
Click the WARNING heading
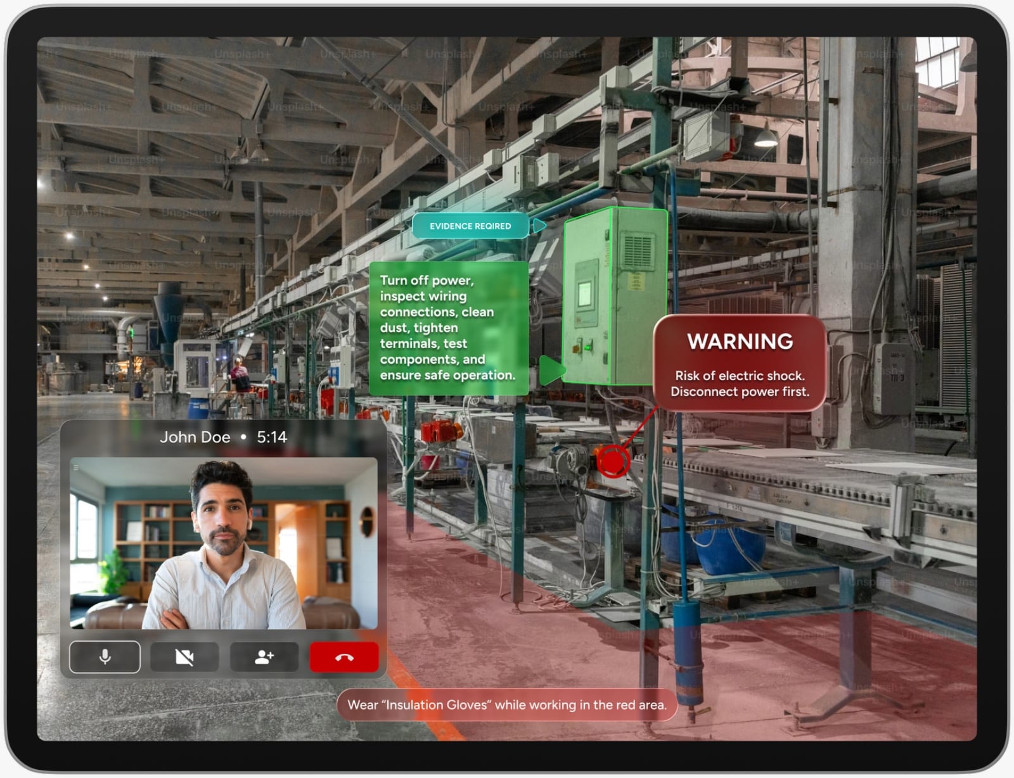coord(740,341)
